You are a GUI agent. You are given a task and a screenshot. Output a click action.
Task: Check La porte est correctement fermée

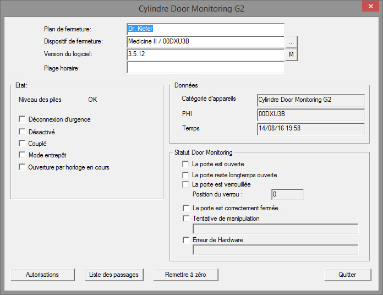coord(185,208)
